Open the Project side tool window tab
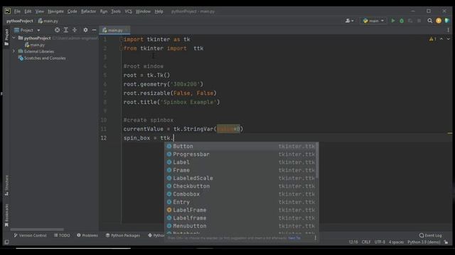This screenshot has width=455, height=255. (x=6, y=38)
